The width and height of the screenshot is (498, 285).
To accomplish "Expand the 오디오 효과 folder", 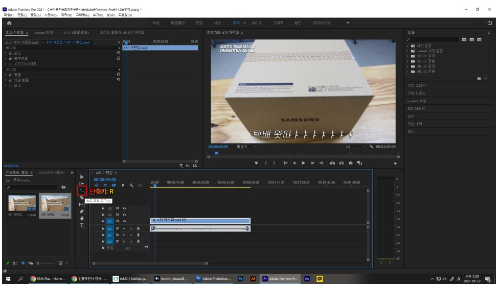I will pyautogui.click(x=408, y=56).
